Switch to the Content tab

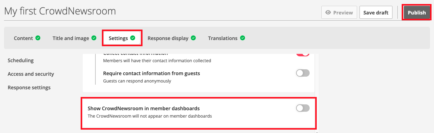click(23, 38)
